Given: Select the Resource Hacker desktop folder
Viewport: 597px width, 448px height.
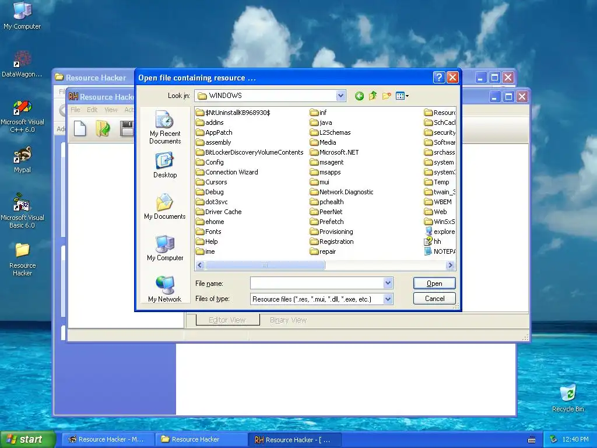Looking at the screenshot, I should point(22,259).
